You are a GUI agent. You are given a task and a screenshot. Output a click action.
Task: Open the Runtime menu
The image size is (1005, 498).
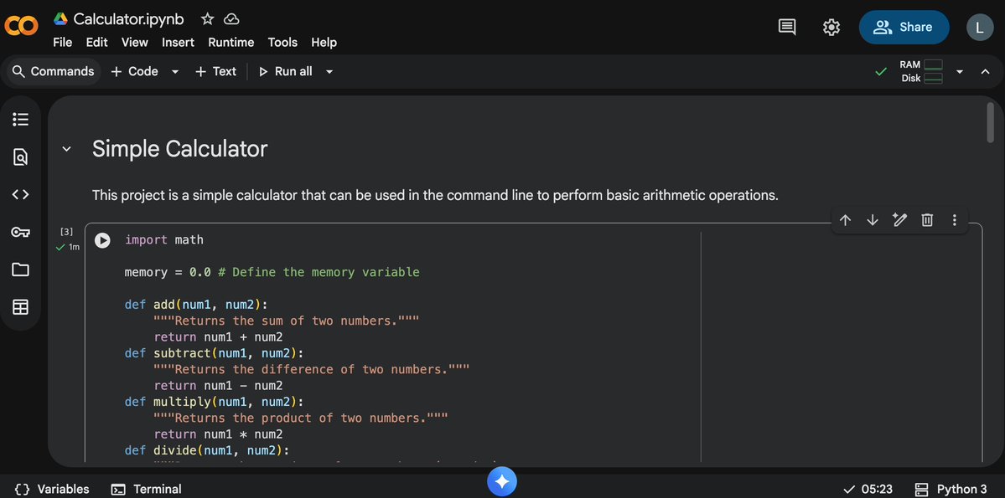click(x=231, y=42)
